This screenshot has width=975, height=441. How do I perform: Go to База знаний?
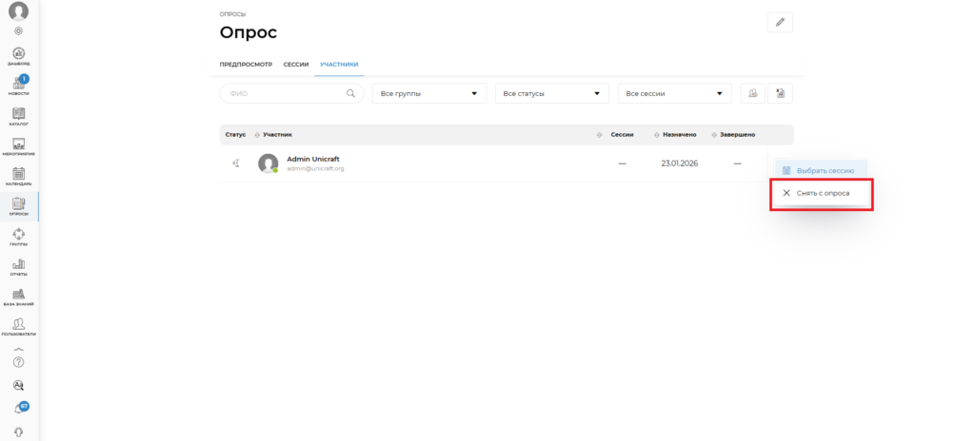(19, 297)
